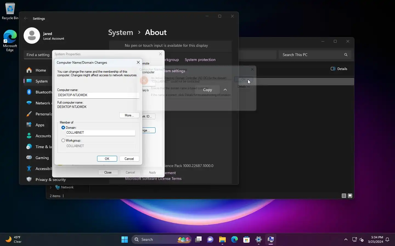Image resolution: width=395 pixels, height=246 pixels.
Task: Click the taskbar Search box
Action: click(x=162, y=239)
